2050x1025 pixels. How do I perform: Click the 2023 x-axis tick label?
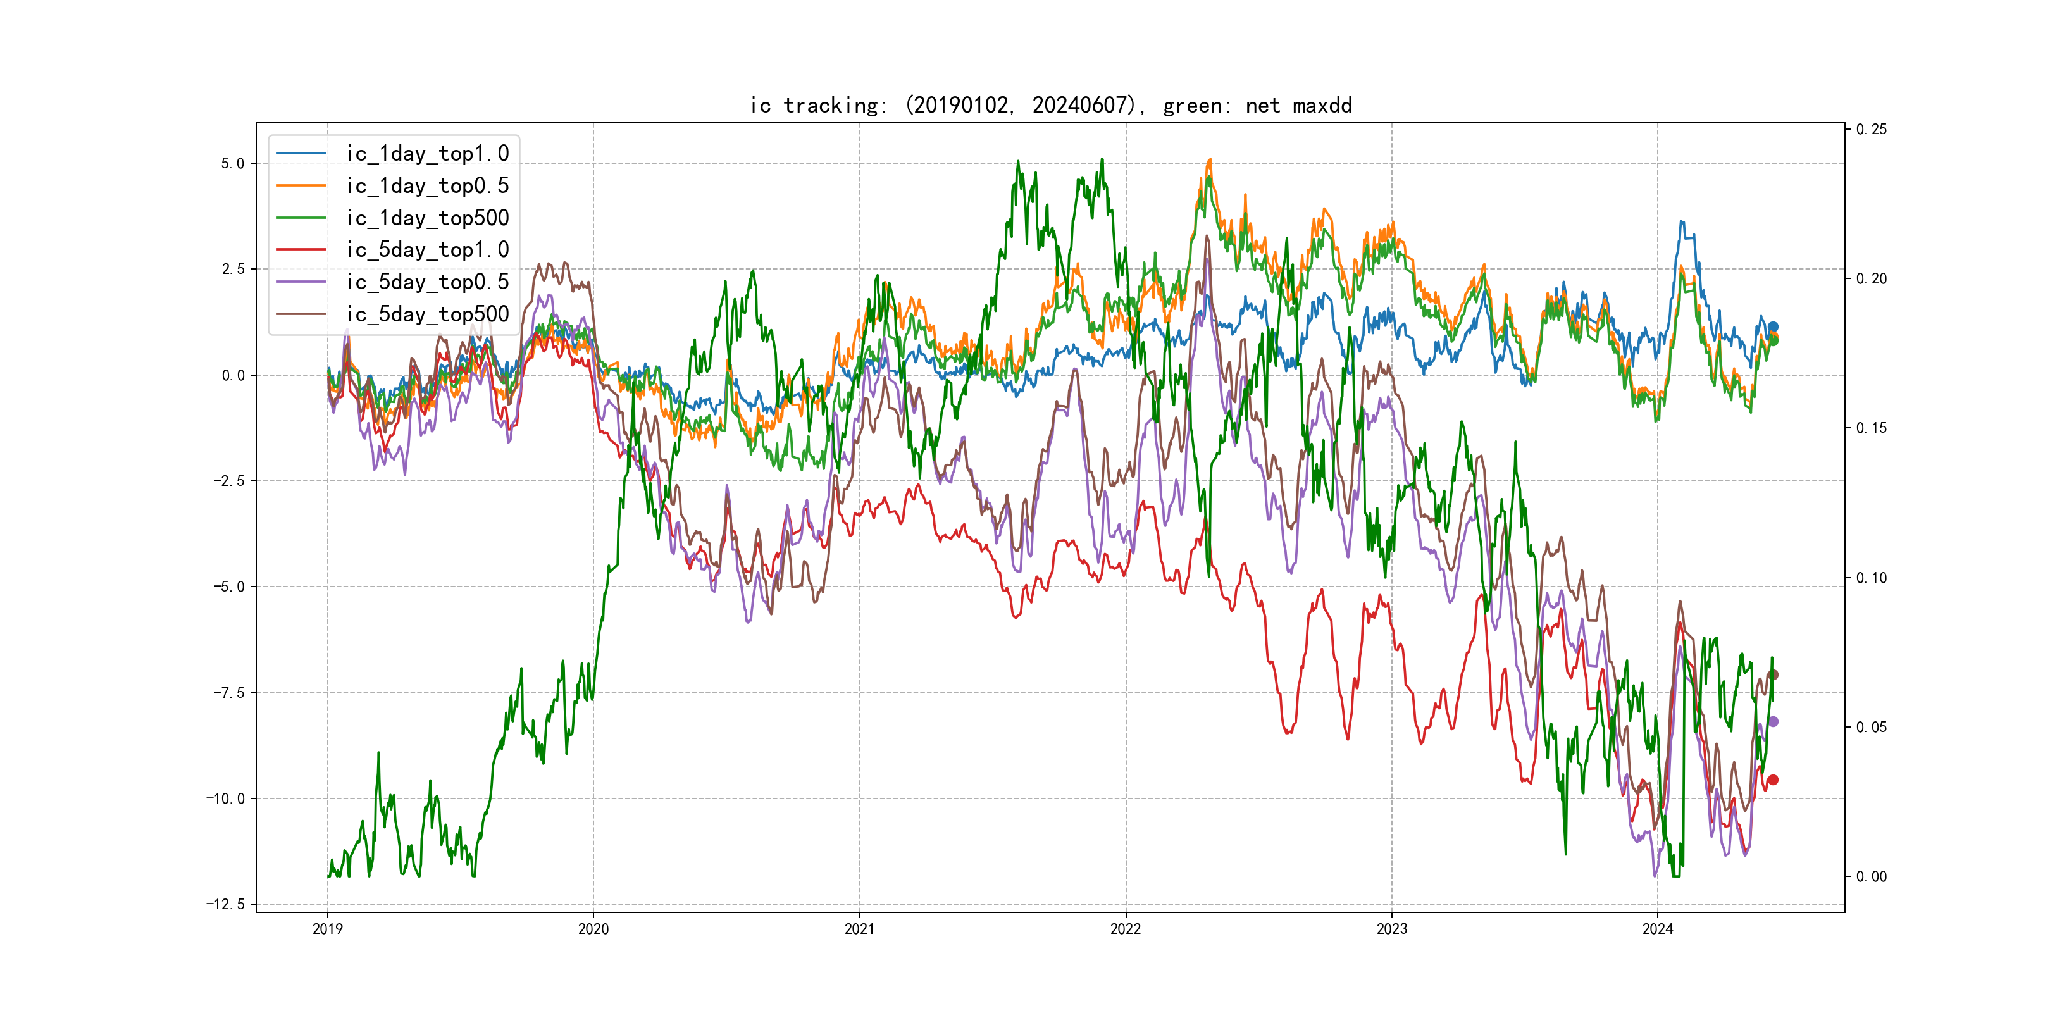(1392, 929)
